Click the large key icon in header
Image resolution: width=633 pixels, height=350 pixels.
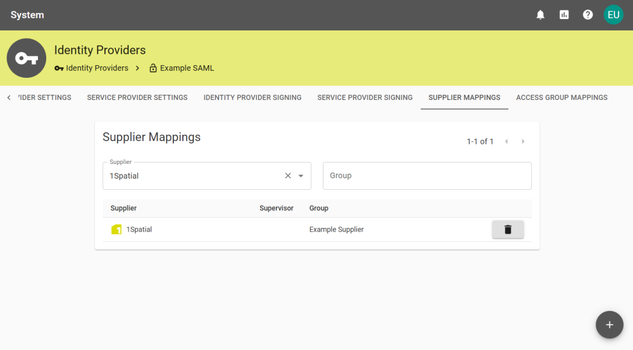(27, 58)
